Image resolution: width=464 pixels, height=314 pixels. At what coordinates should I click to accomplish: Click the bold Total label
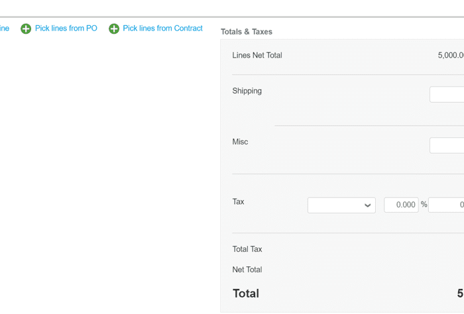pos(246,293)
